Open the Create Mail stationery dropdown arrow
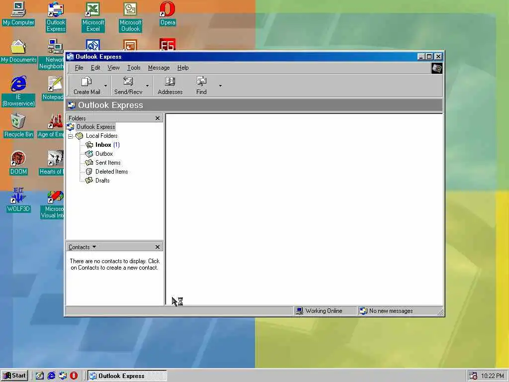 (105, 86)
